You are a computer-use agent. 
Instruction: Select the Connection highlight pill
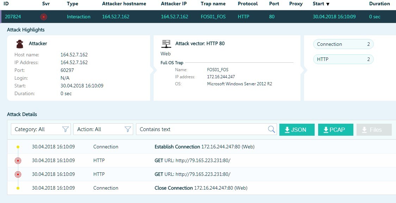[x=343, y=44]
